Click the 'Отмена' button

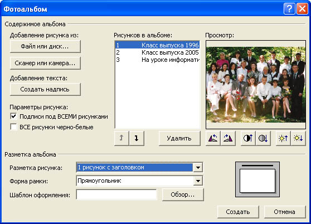tap(285, 212)
